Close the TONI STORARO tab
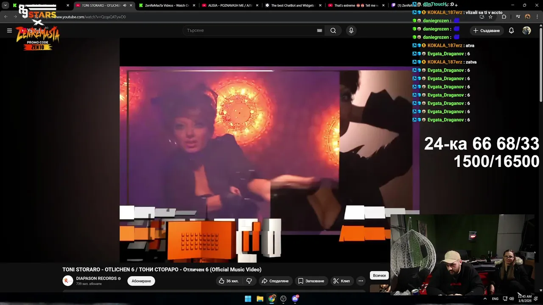Viewport: 543px width, 305px height. tap(131, 6)
